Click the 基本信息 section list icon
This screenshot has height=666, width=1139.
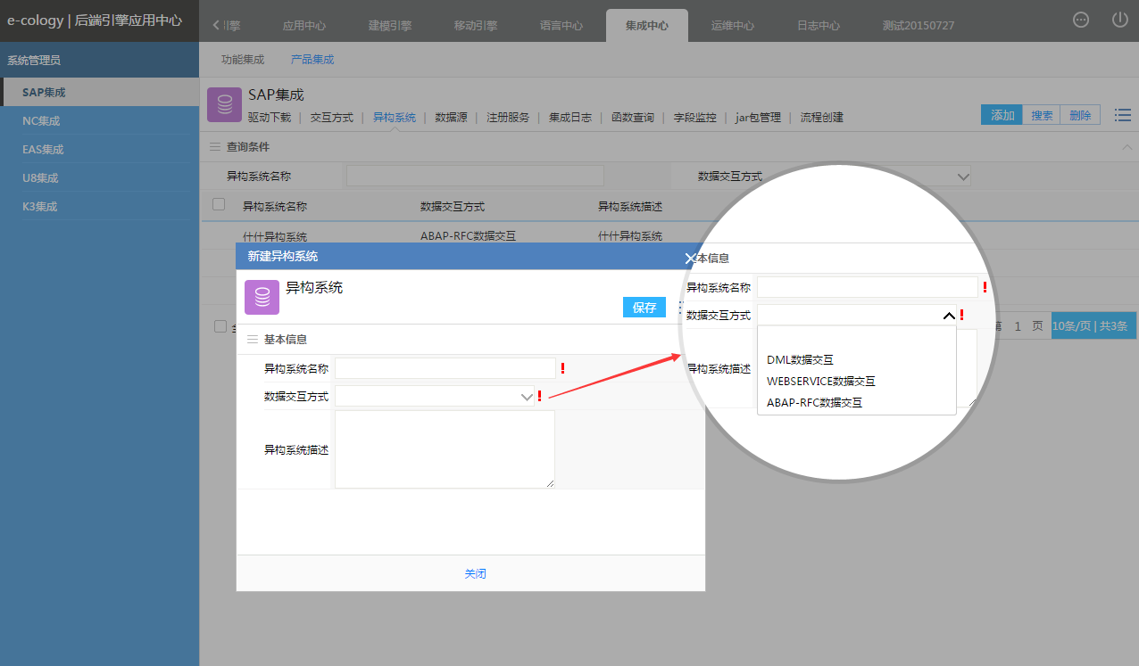pyautogui.click(x=252, y=340)
